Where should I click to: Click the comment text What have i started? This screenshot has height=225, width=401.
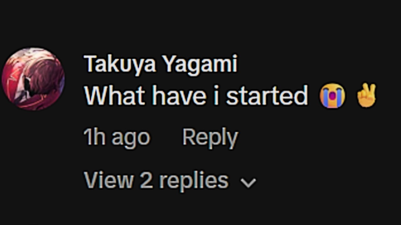[x=196, y=95]
